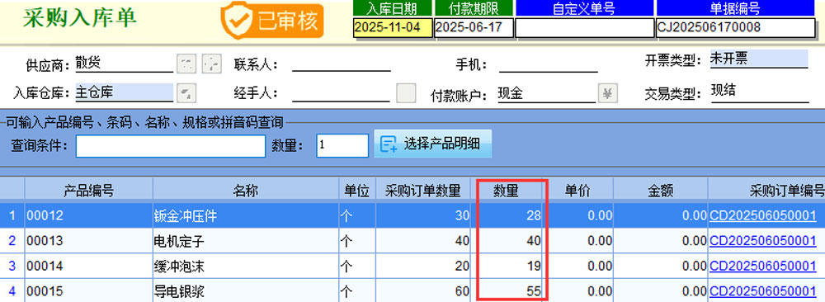The image size is (825, 302).
Task: Open the warehouse picker icon beside 主仓库
Action: 186,93
